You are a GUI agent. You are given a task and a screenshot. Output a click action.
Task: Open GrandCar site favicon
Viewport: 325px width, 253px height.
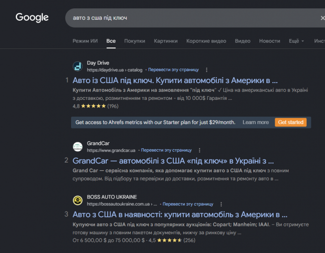78,147
